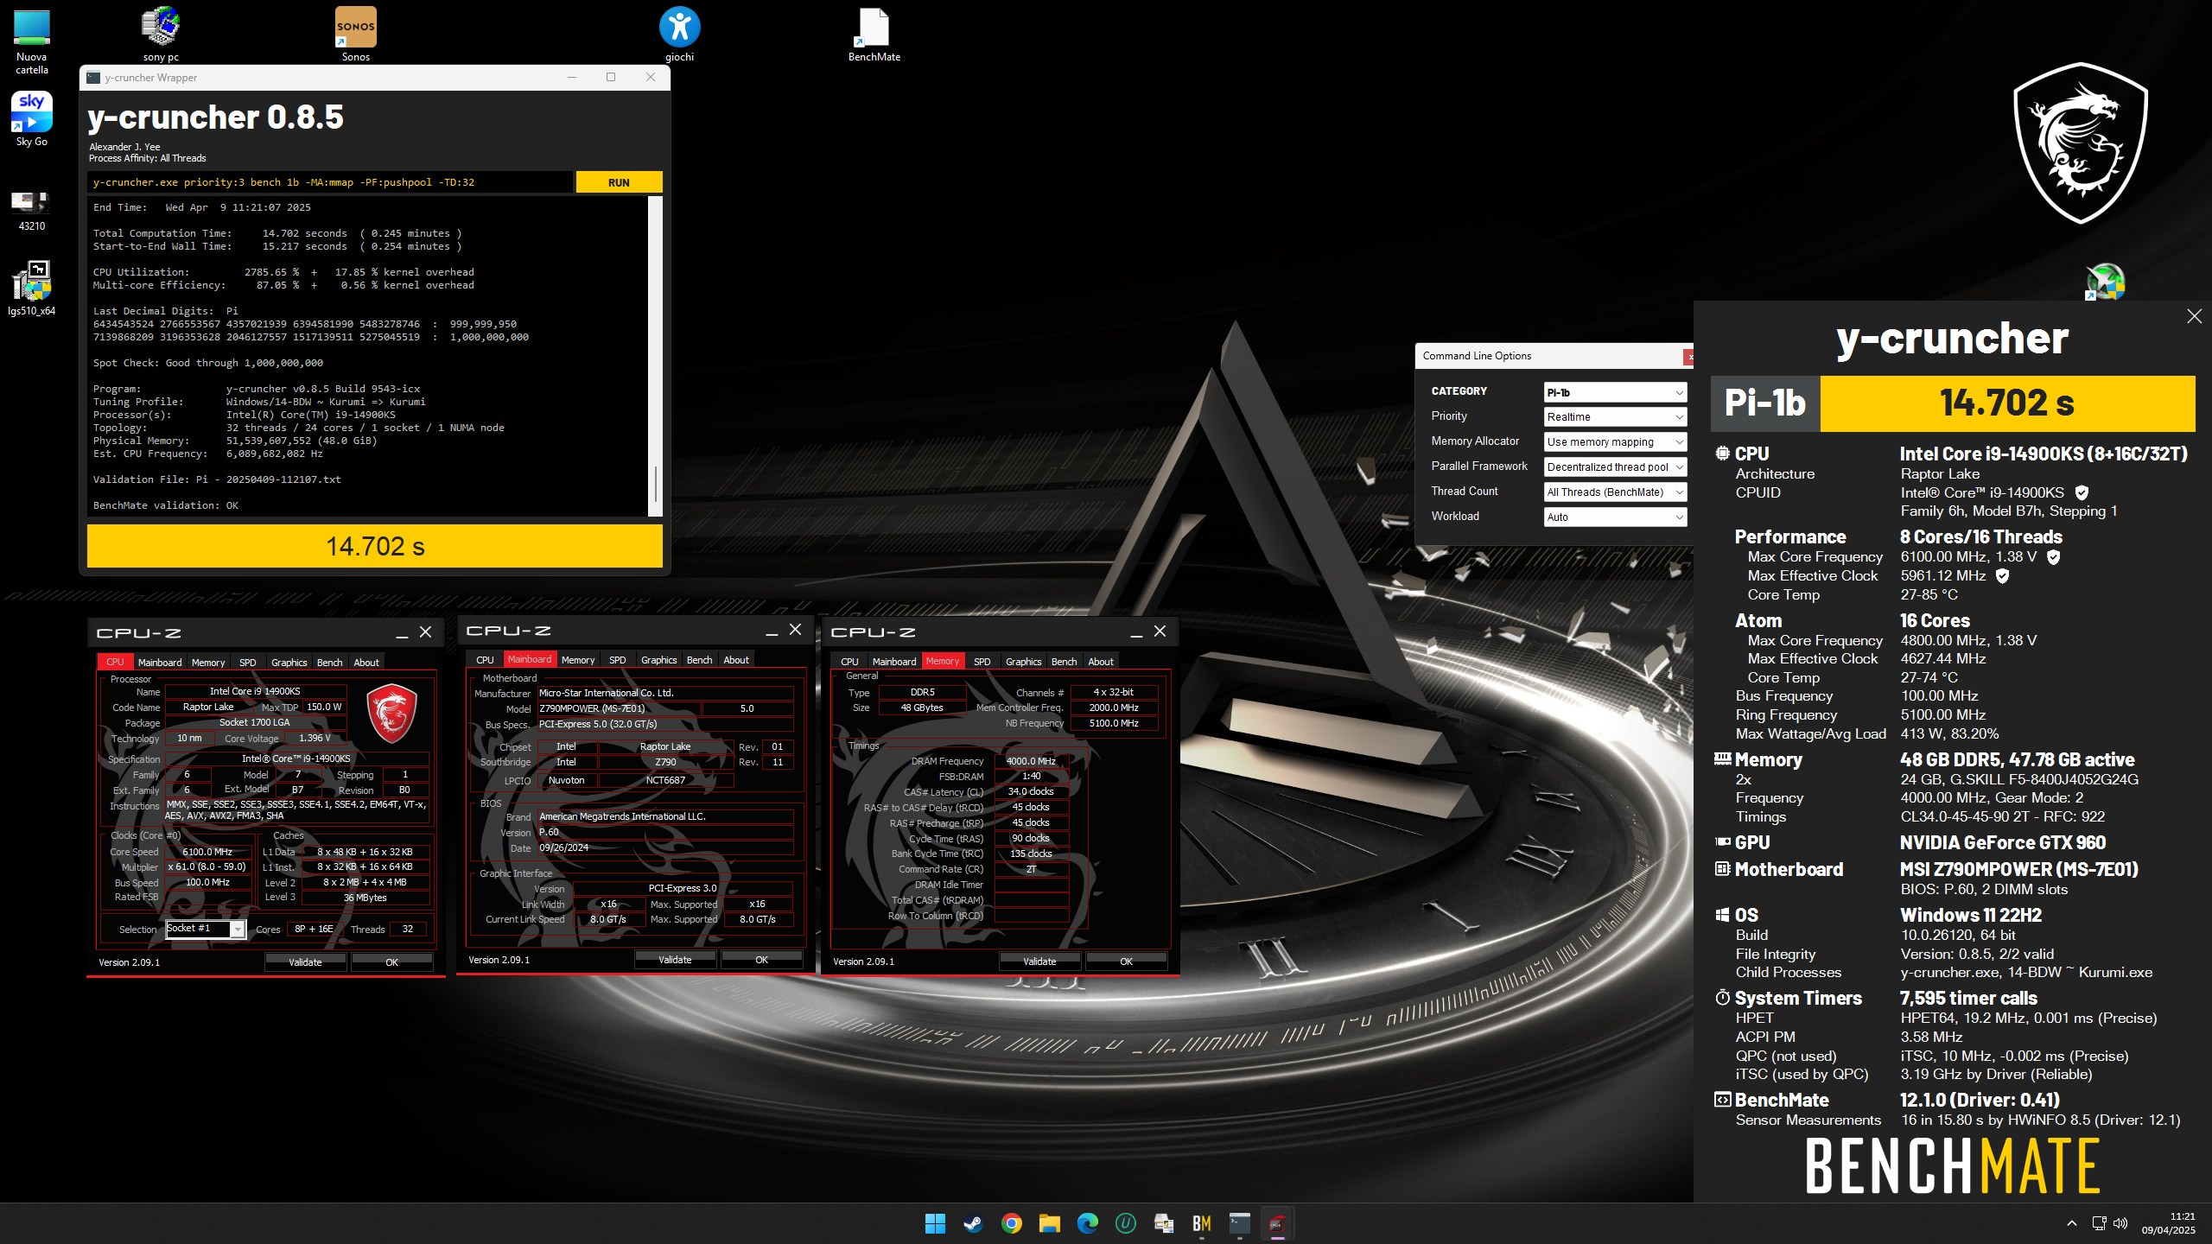Click Validate in the right CPU-Z window
2212x1244 pixels.
coord(1039,962)
